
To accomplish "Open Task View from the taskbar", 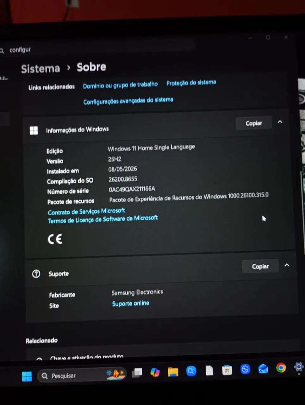I will point(137,373).
